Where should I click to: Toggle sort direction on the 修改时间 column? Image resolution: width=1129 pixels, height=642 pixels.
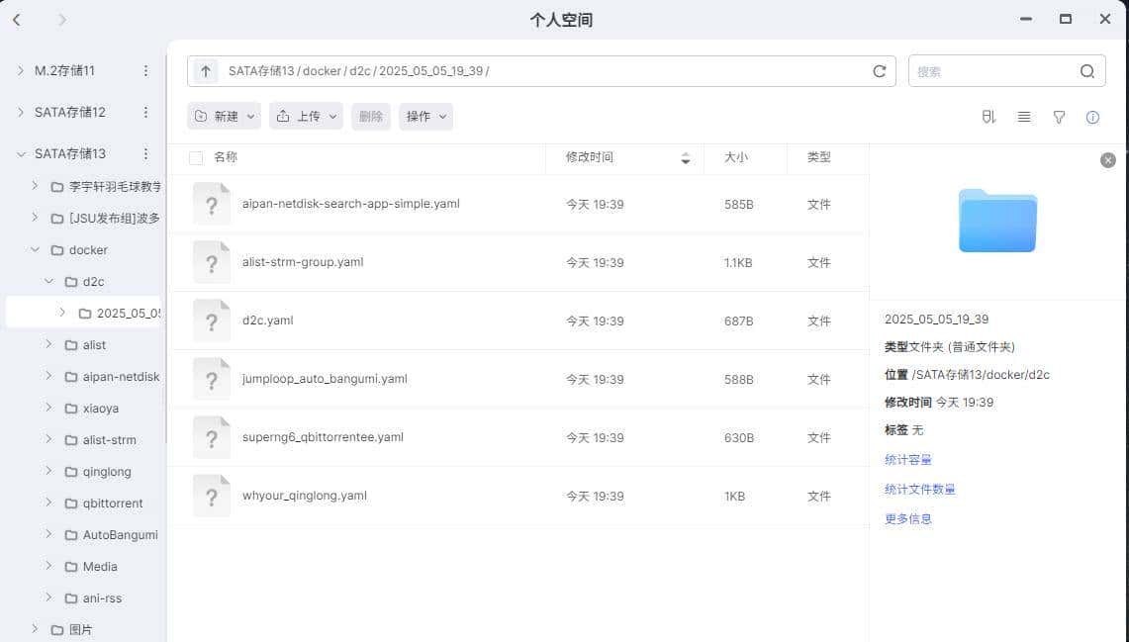686,158
